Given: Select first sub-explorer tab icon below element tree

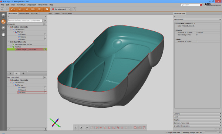Looking at the screenshot, I should click(x=10, y=74).
